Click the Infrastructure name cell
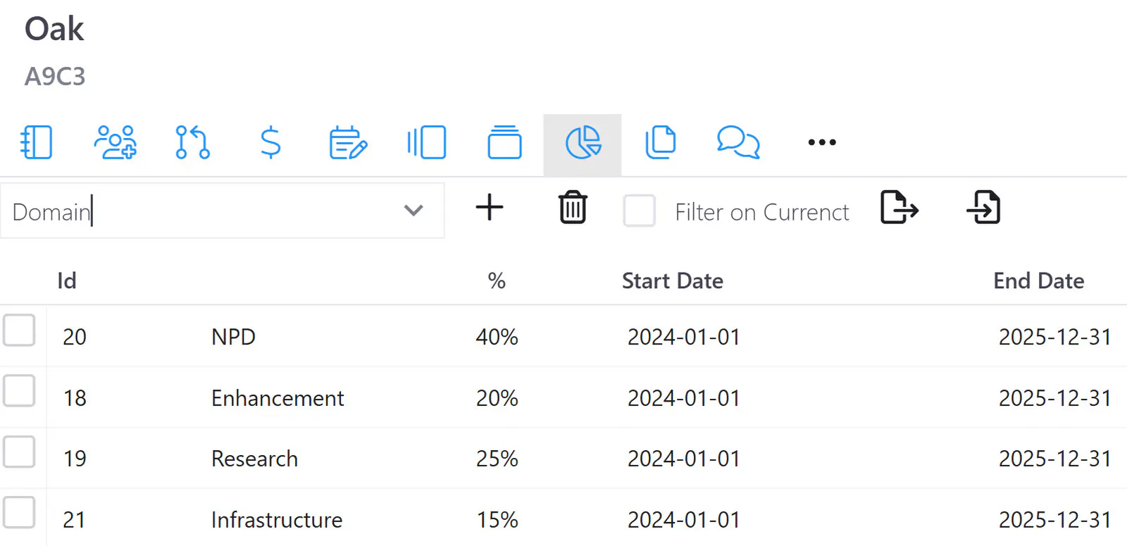Image resolution: width=1127 pixels, height=546 pixels. [x=277, y=520]
